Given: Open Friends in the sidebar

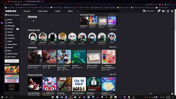Looking at the screenshot, I should pos(9,29).
